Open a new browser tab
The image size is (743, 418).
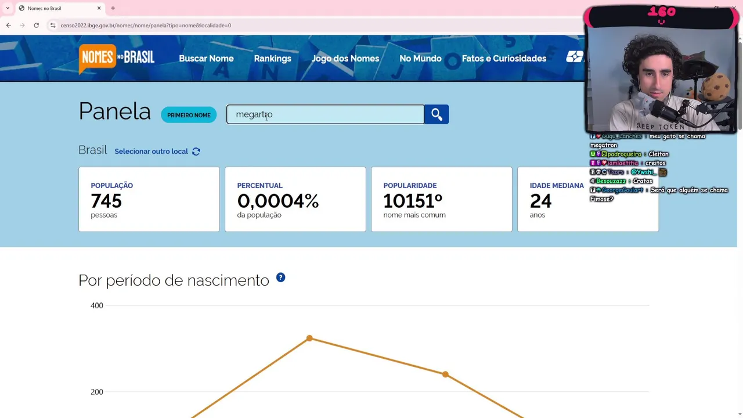(113, 8)
